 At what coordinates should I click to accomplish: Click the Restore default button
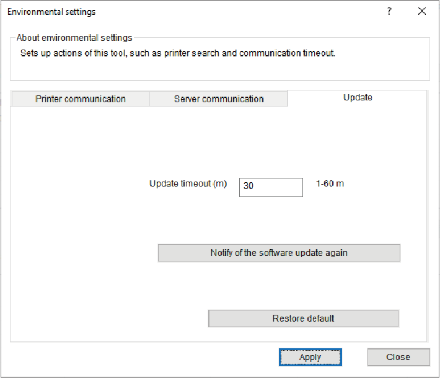coord(303,319)
